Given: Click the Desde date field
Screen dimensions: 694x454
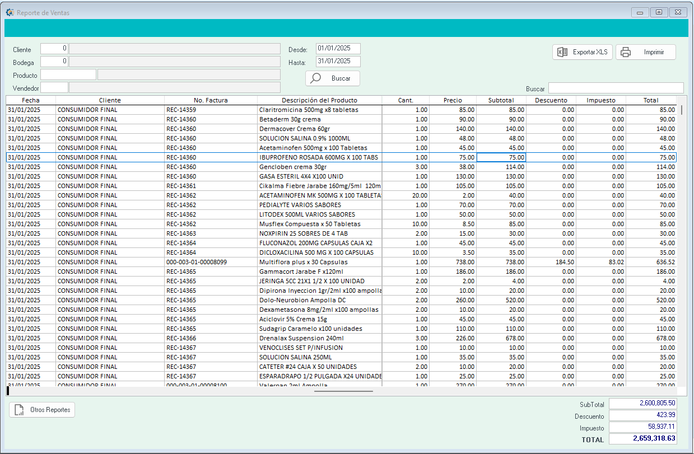Looking at the screenshot, I should tap(338, 49).
